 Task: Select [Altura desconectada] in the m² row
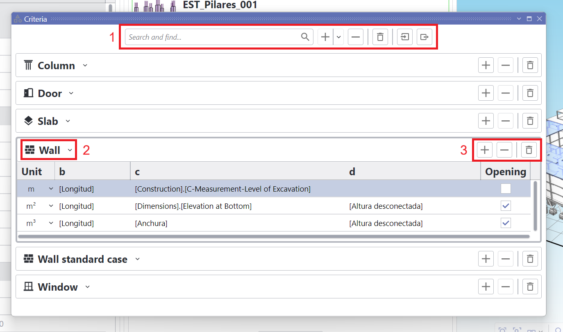pyautogui.click(x=386, y=206)
